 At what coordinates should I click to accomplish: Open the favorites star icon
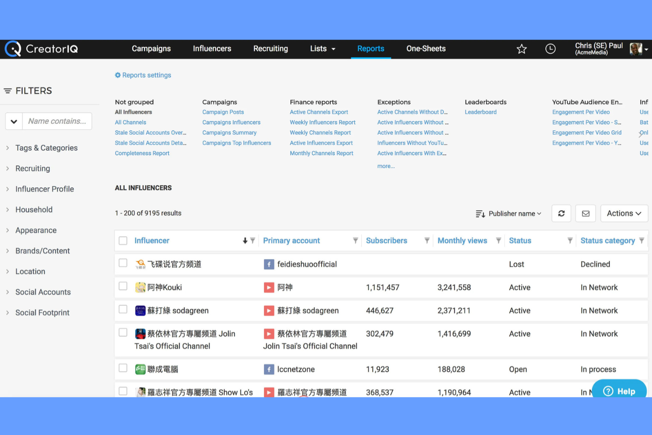(522, 48)
